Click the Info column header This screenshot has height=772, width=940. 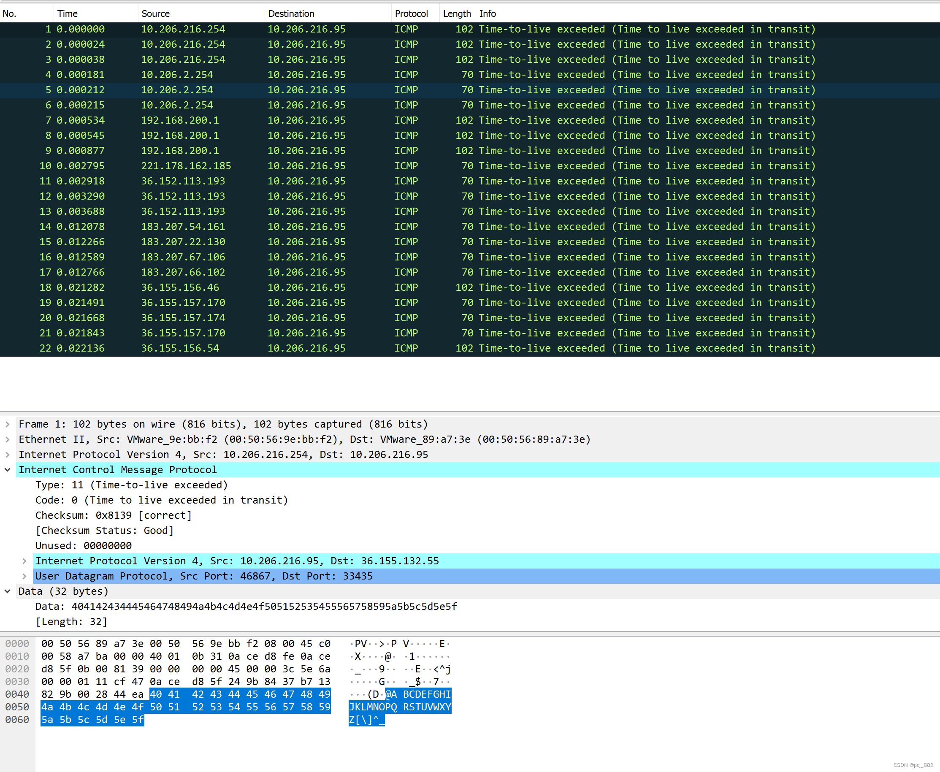(x=488, y=14)
